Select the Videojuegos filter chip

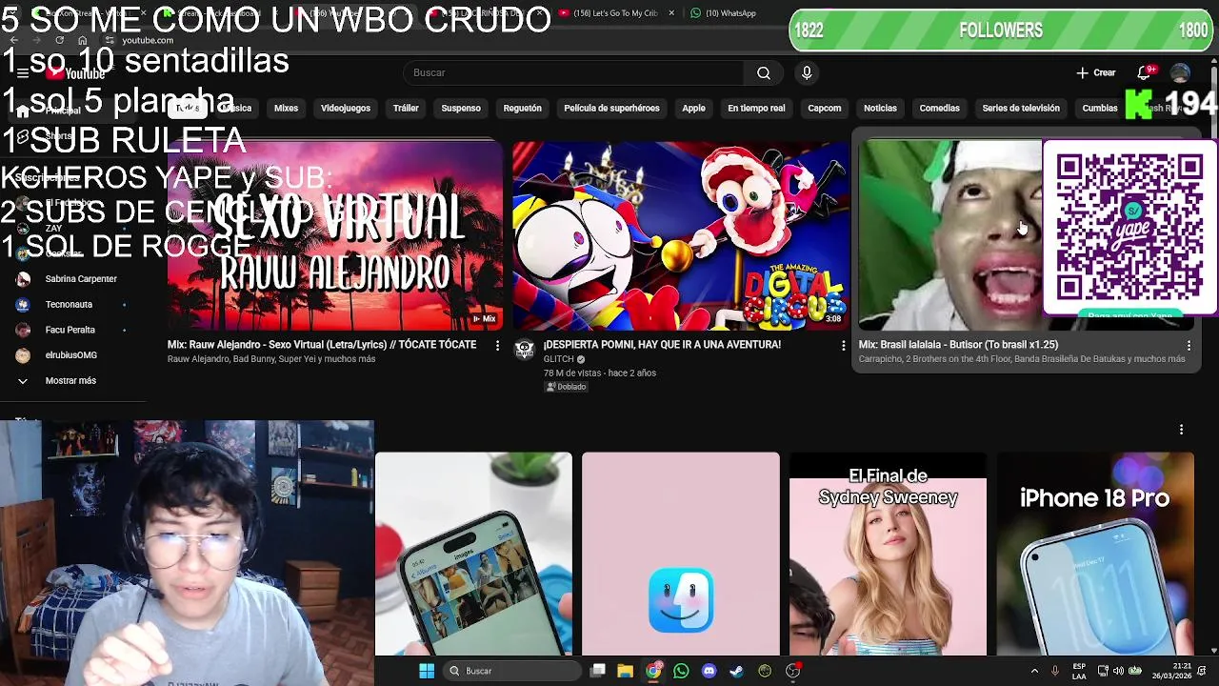coord(346,109)
